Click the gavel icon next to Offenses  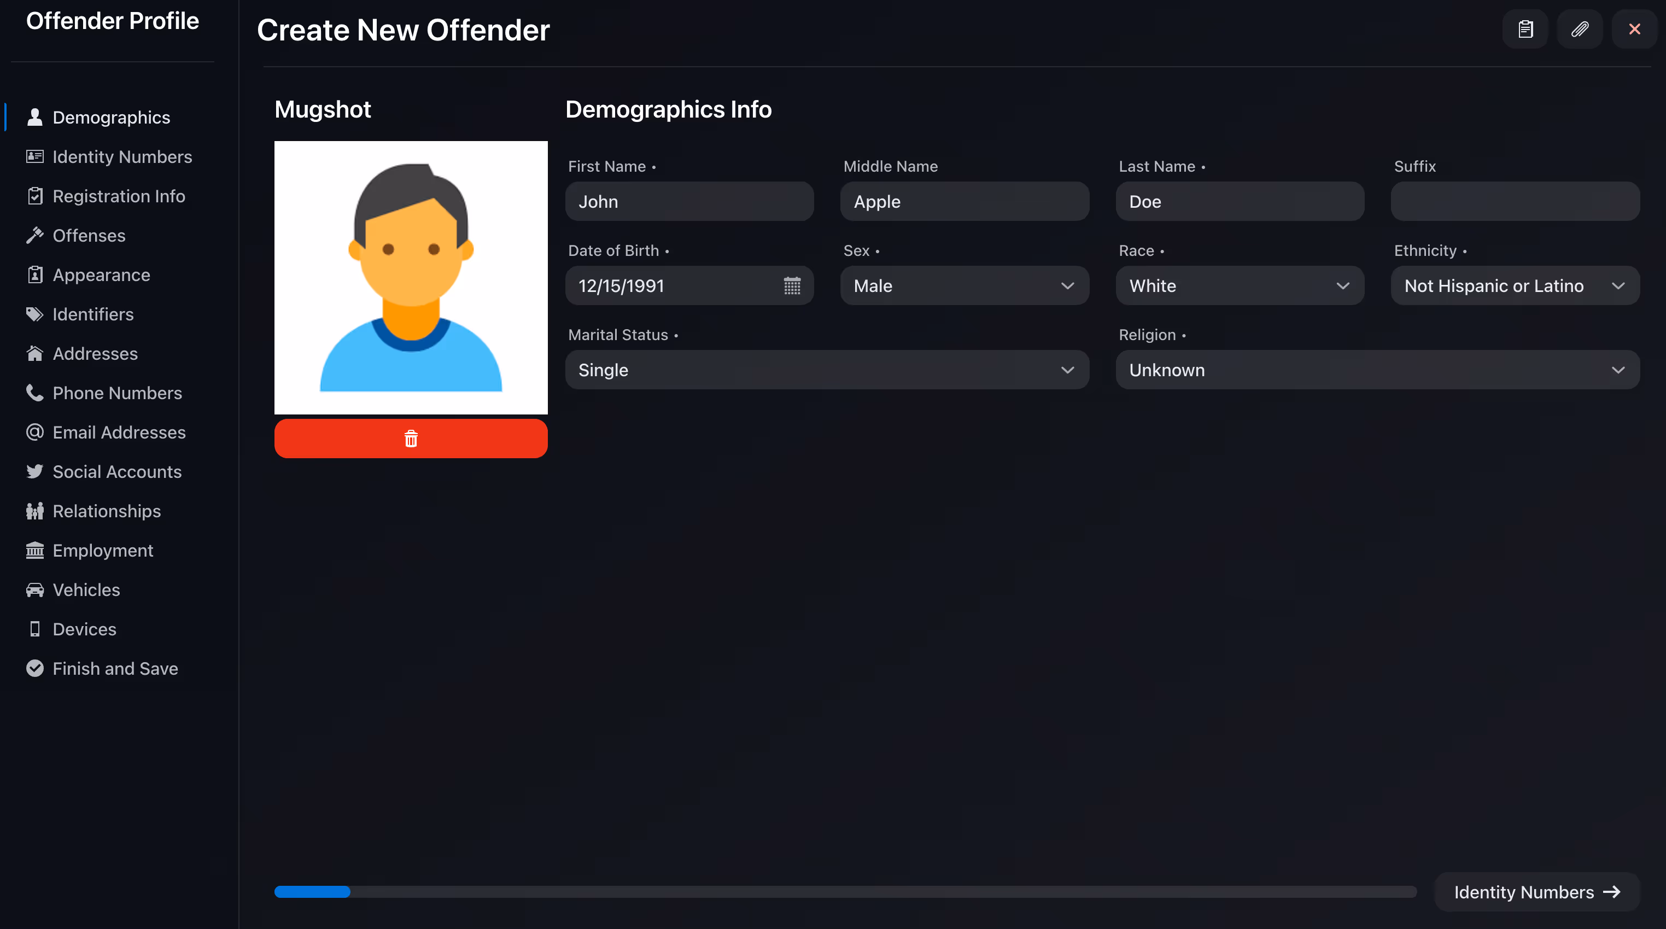35,236
